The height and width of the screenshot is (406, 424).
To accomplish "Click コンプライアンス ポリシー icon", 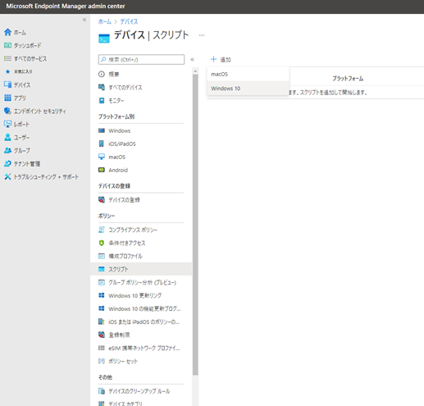I will coord(102,230).
